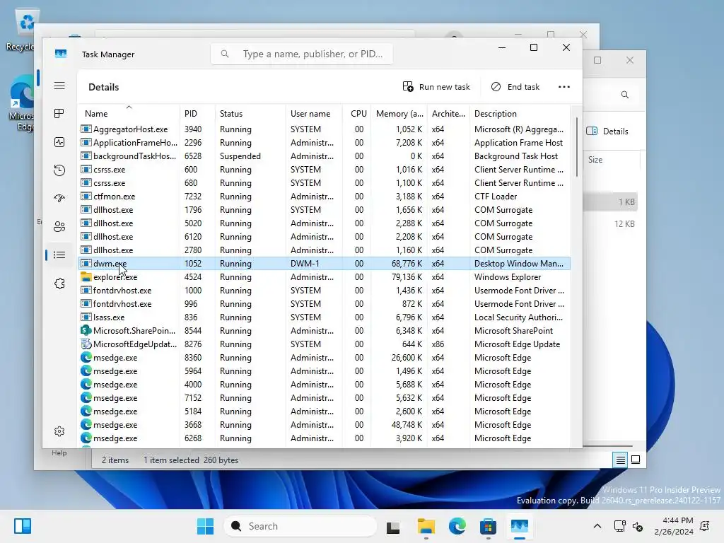Select the AggregatorHost.exe process row
This screenshot has width=724, height=543.
tap(324, 129)
